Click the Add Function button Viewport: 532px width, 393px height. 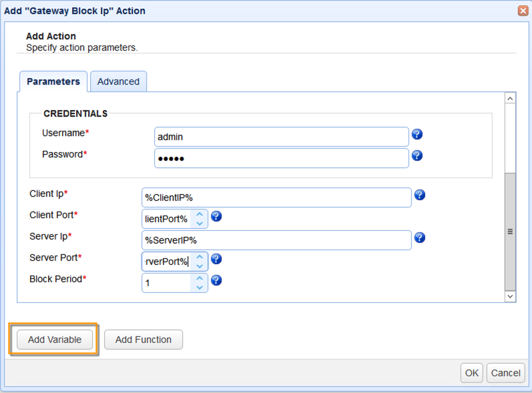point(144,340)
